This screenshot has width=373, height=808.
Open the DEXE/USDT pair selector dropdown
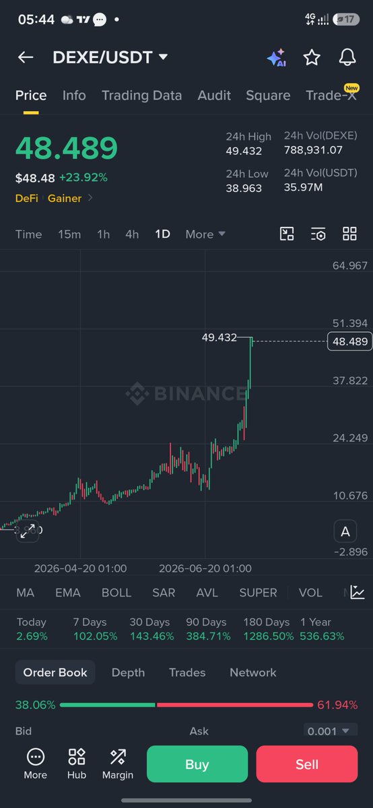[x=110, y=57]
